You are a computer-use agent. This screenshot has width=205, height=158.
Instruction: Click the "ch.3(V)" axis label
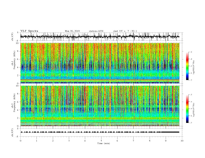[13, 132]
